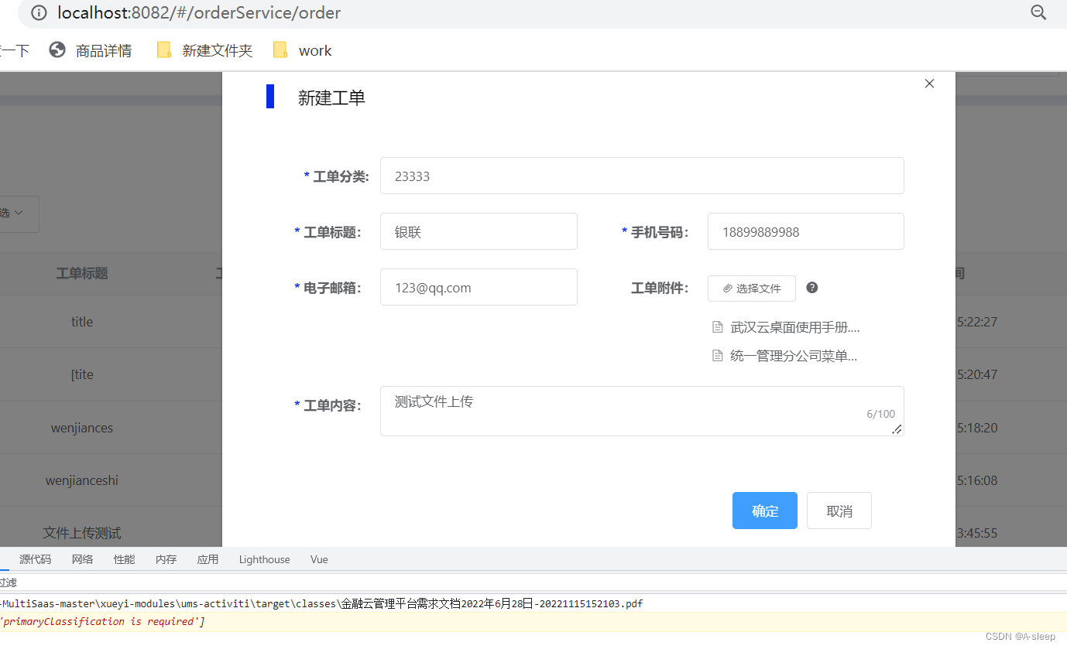1067x649 pixels.
Task: Click the 确定 confirm button
Action: [x=764, y=511]
